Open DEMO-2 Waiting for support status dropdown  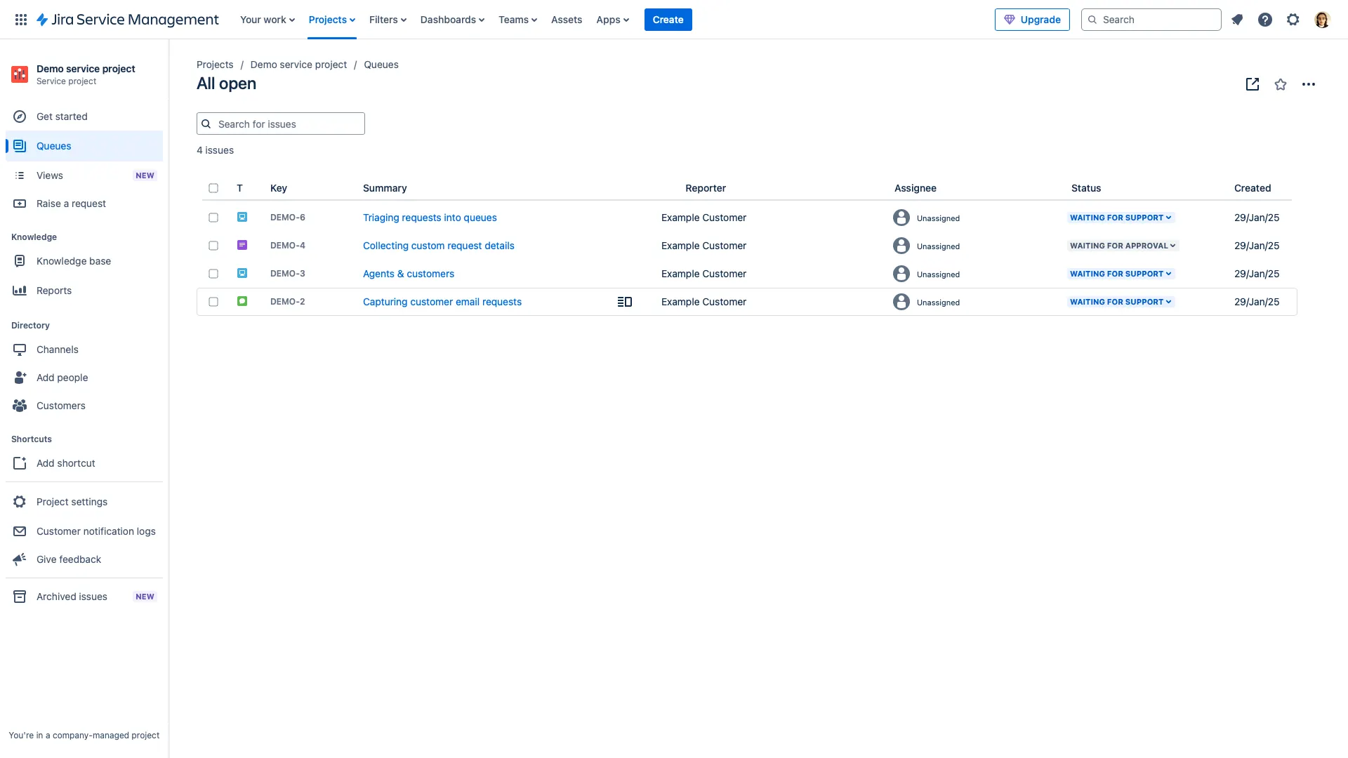click(x=1121, y=302)
